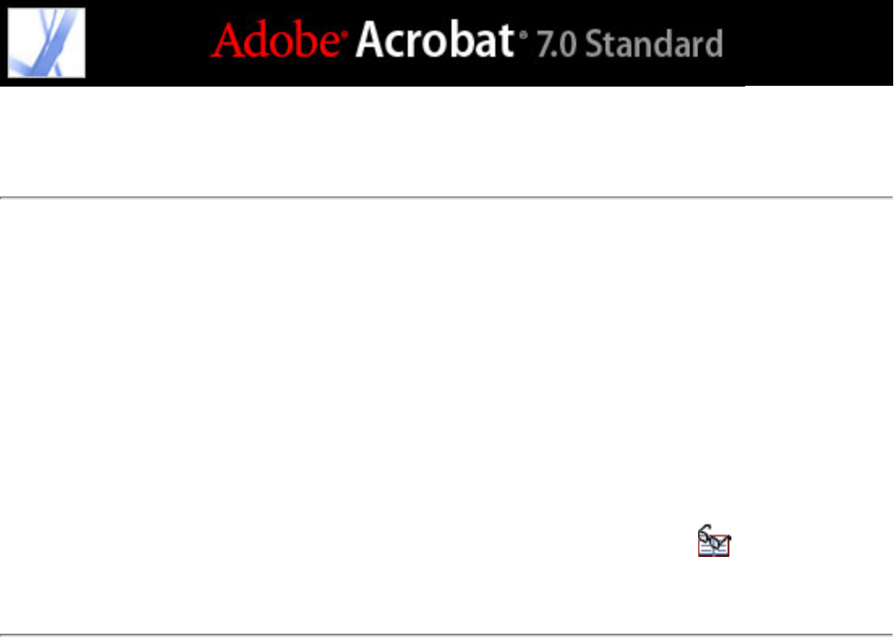Click the letter "A" of Acrobat
The image size is (894, 637).
(372, 40)
